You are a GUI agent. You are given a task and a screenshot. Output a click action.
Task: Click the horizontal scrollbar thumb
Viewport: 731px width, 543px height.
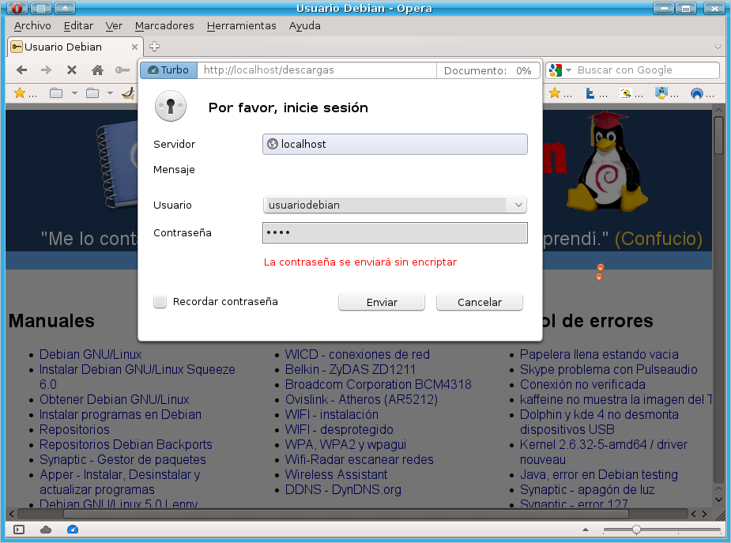346,514
